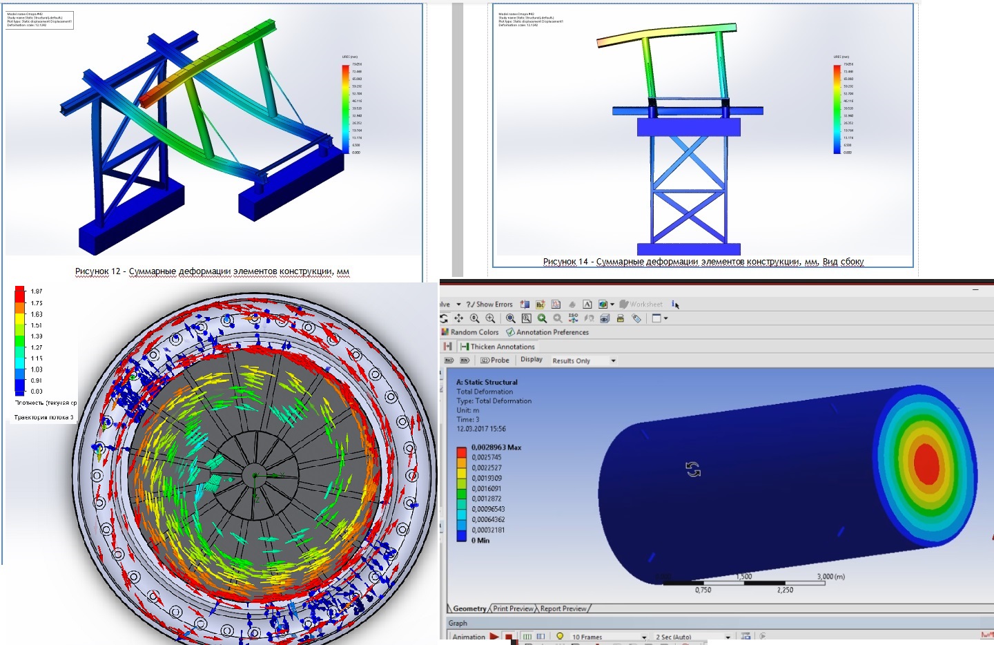Click the Zoom To Fit magnifier icon
Image resolution: width=994 pixels, height=645 pixels.
[x=511, y=318]
